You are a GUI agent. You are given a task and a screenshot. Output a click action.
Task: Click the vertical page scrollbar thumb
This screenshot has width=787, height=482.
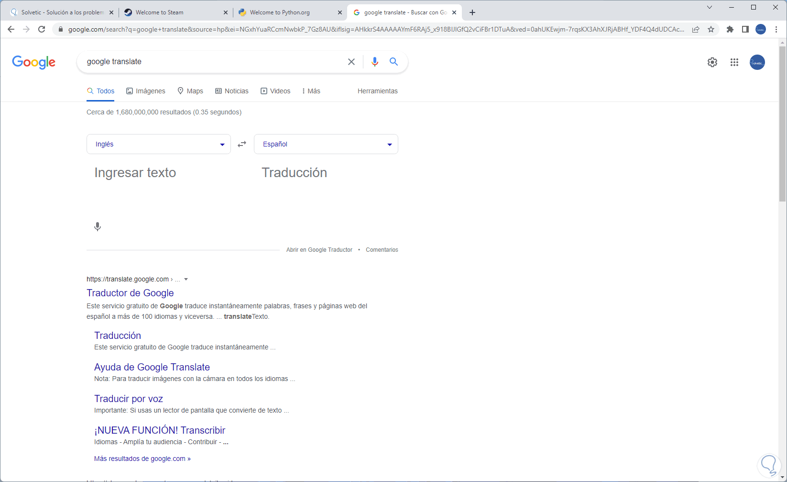(782, 123)
